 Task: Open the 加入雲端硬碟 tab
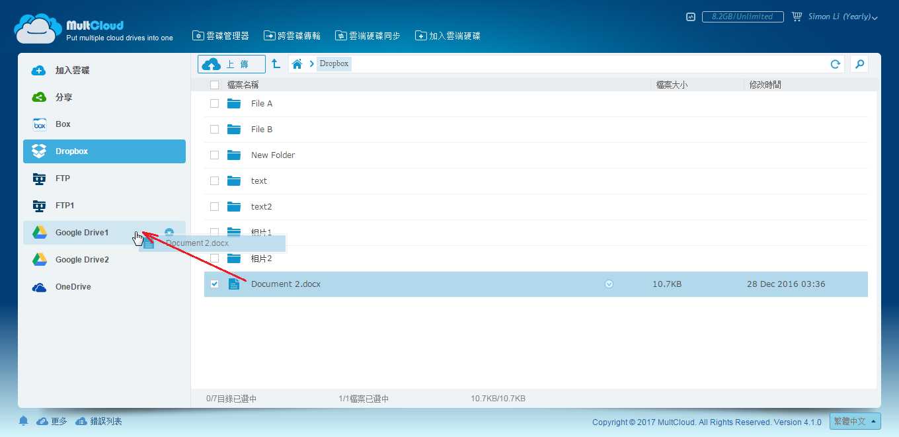coord(448,36)
